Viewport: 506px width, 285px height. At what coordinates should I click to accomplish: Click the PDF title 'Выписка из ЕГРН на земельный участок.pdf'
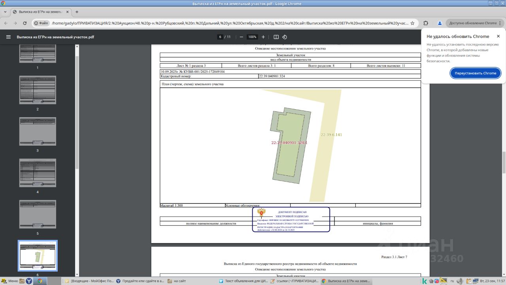55,37
